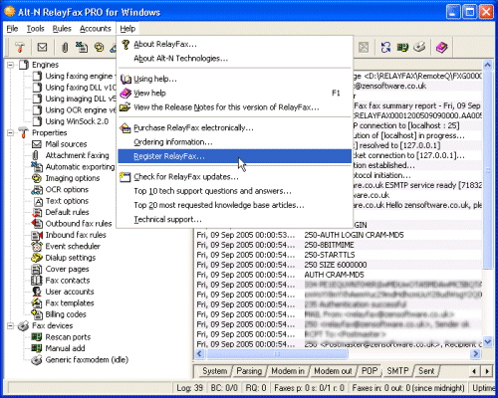
Task: Click the purple help book toolbar icon
Action: tap(441, 48)
